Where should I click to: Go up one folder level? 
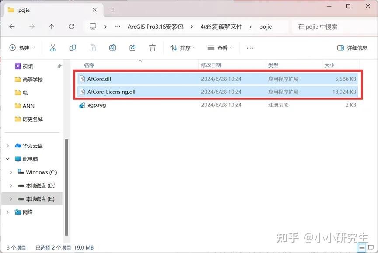[52, 27]
